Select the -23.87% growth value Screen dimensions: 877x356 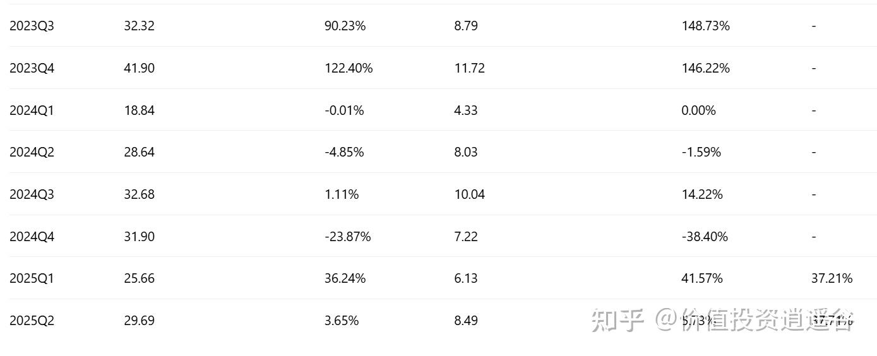click(x=348, y=237)
